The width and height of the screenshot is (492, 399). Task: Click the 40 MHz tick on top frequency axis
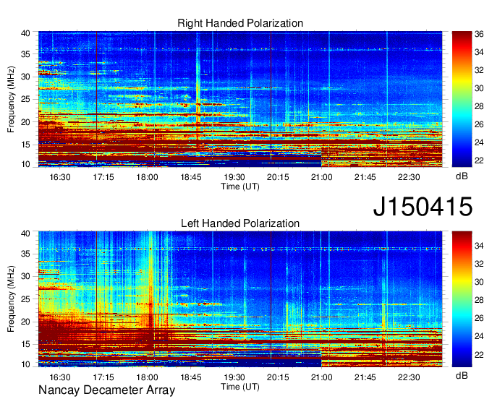click(25, 33)
